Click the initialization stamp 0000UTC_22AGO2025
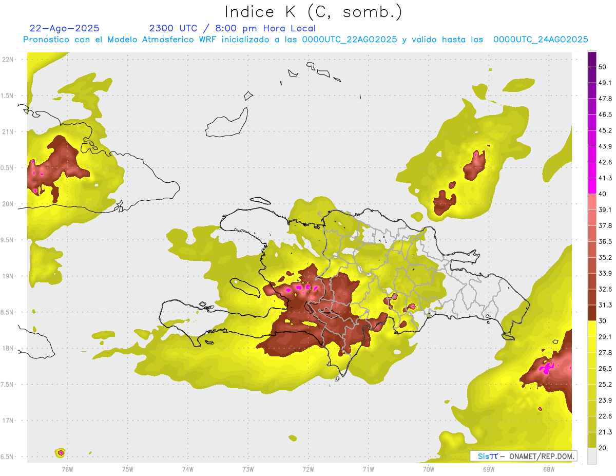 (x=349, y=40)
